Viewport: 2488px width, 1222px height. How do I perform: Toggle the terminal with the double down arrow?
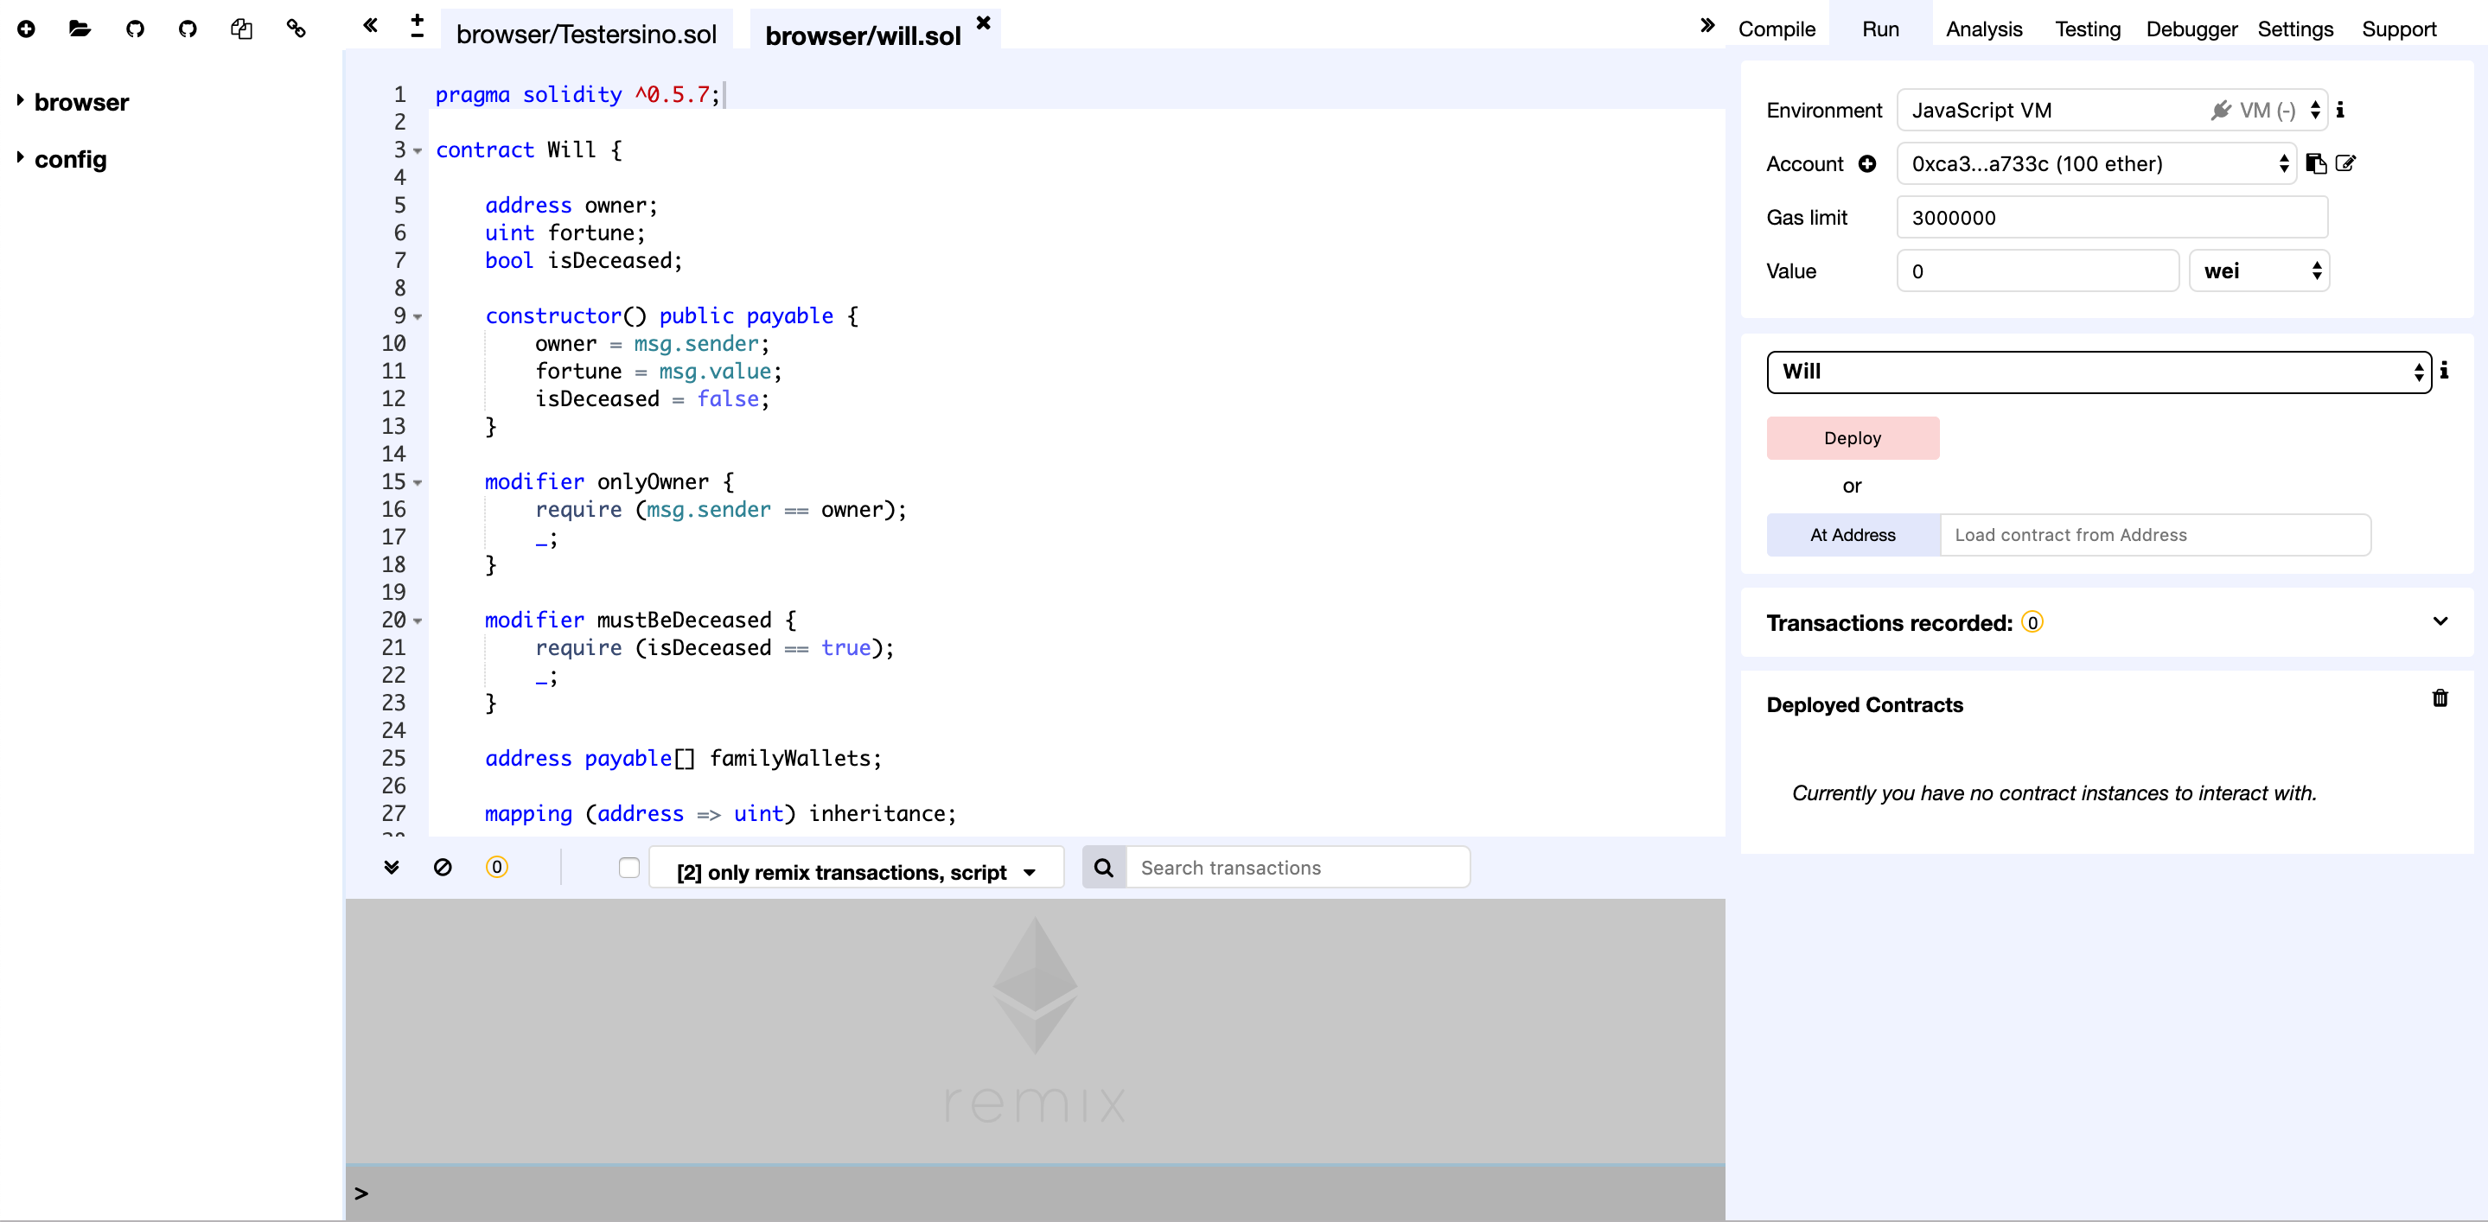(x=391, y=867)
